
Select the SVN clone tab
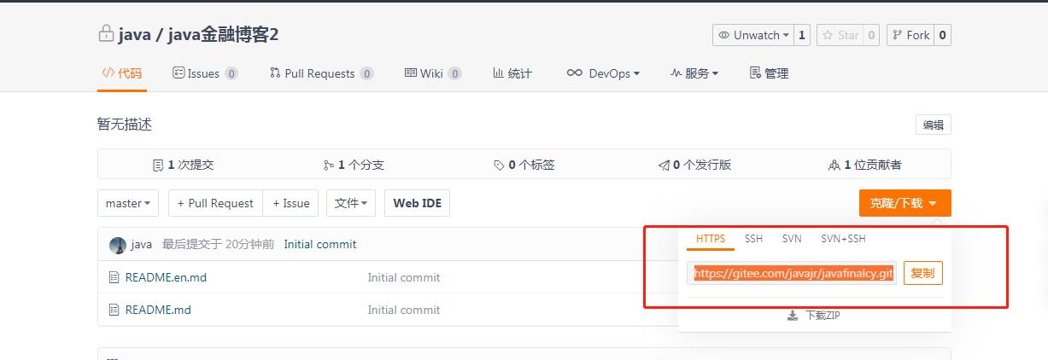click(x=792, y=239)
